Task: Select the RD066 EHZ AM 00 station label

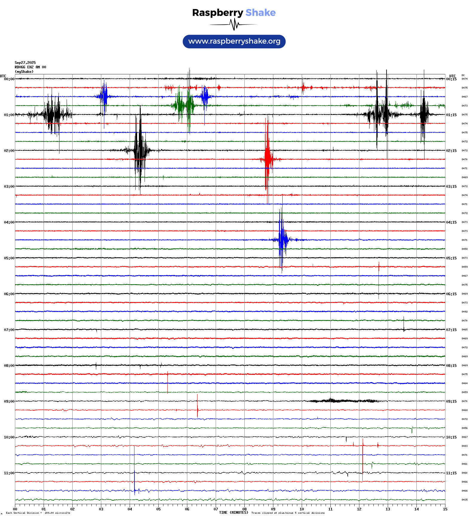Action: click(30, 67)
